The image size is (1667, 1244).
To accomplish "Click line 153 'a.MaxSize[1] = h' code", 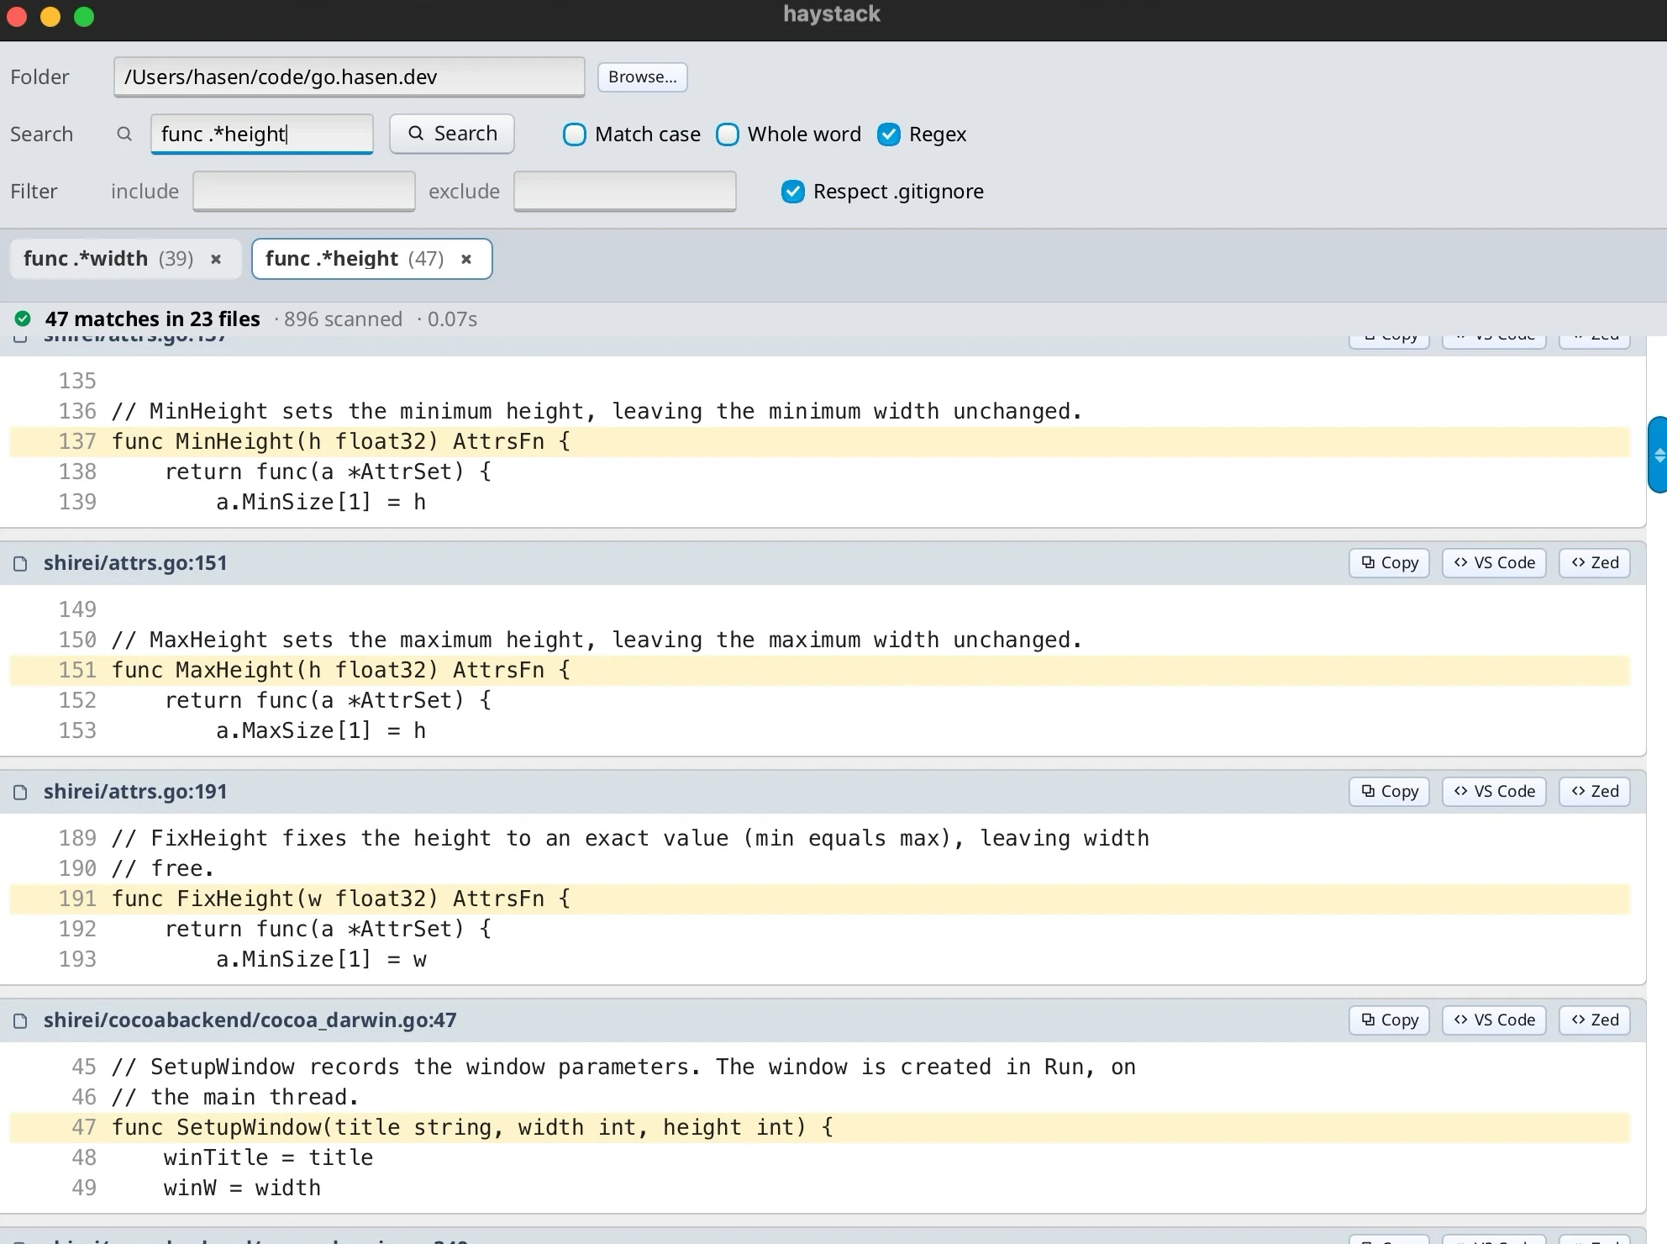I will tap(321, 731).
